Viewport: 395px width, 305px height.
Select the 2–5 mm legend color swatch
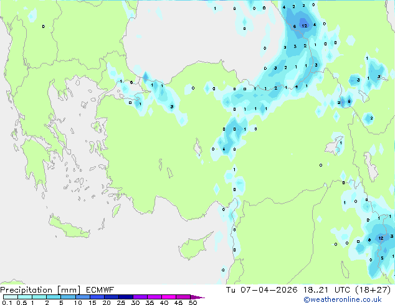tap(54, 297)
